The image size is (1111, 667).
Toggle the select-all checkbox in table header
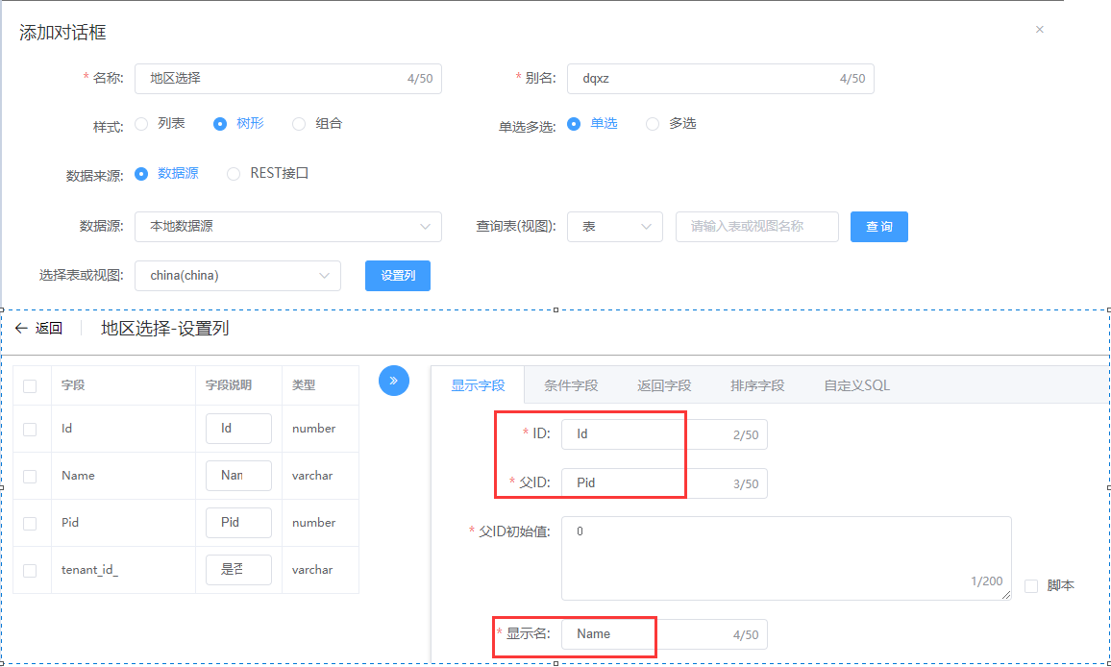coord(30,385)
